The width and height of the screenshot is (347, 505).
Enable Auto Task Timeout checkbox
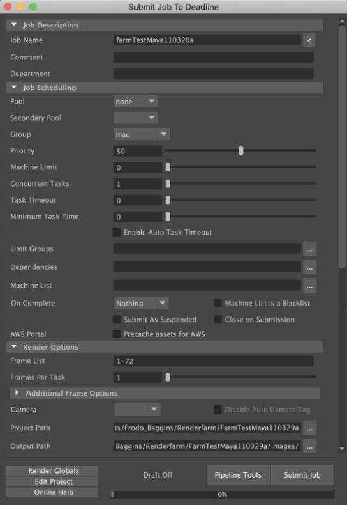click(x=117, y=232)
